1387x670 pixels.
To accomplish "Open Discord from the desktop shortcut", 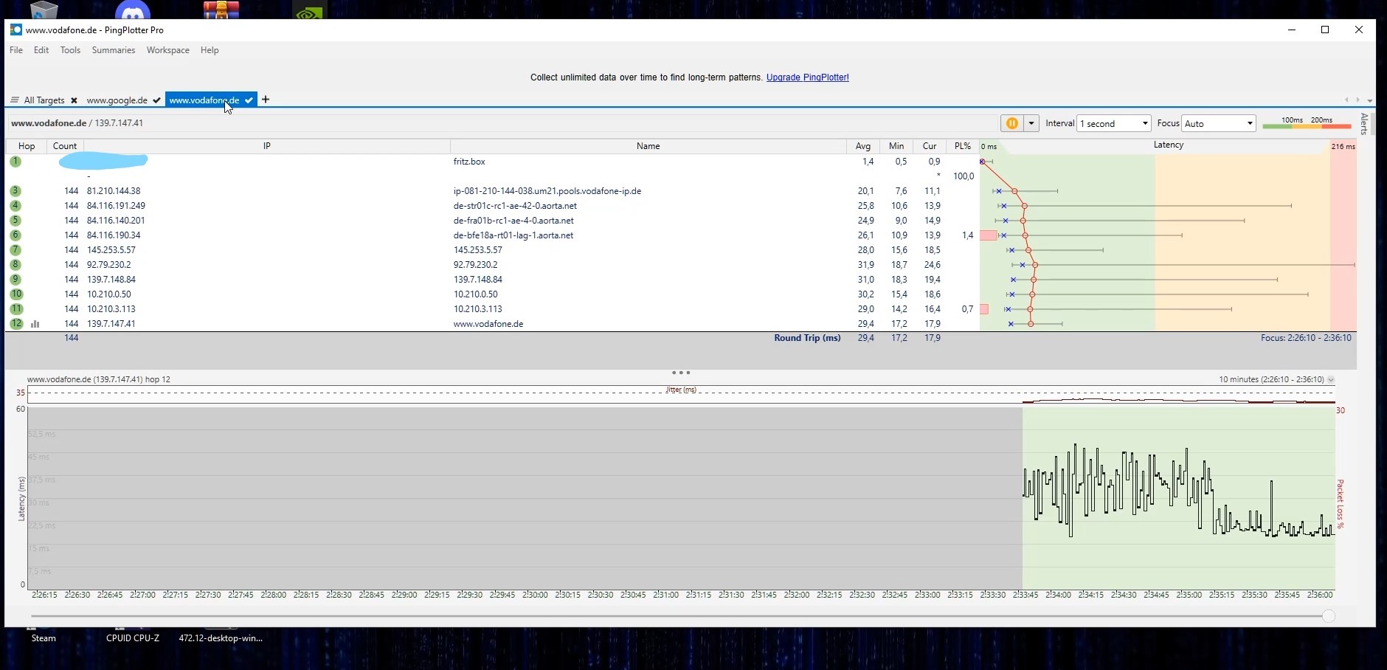I will point(133,10).
